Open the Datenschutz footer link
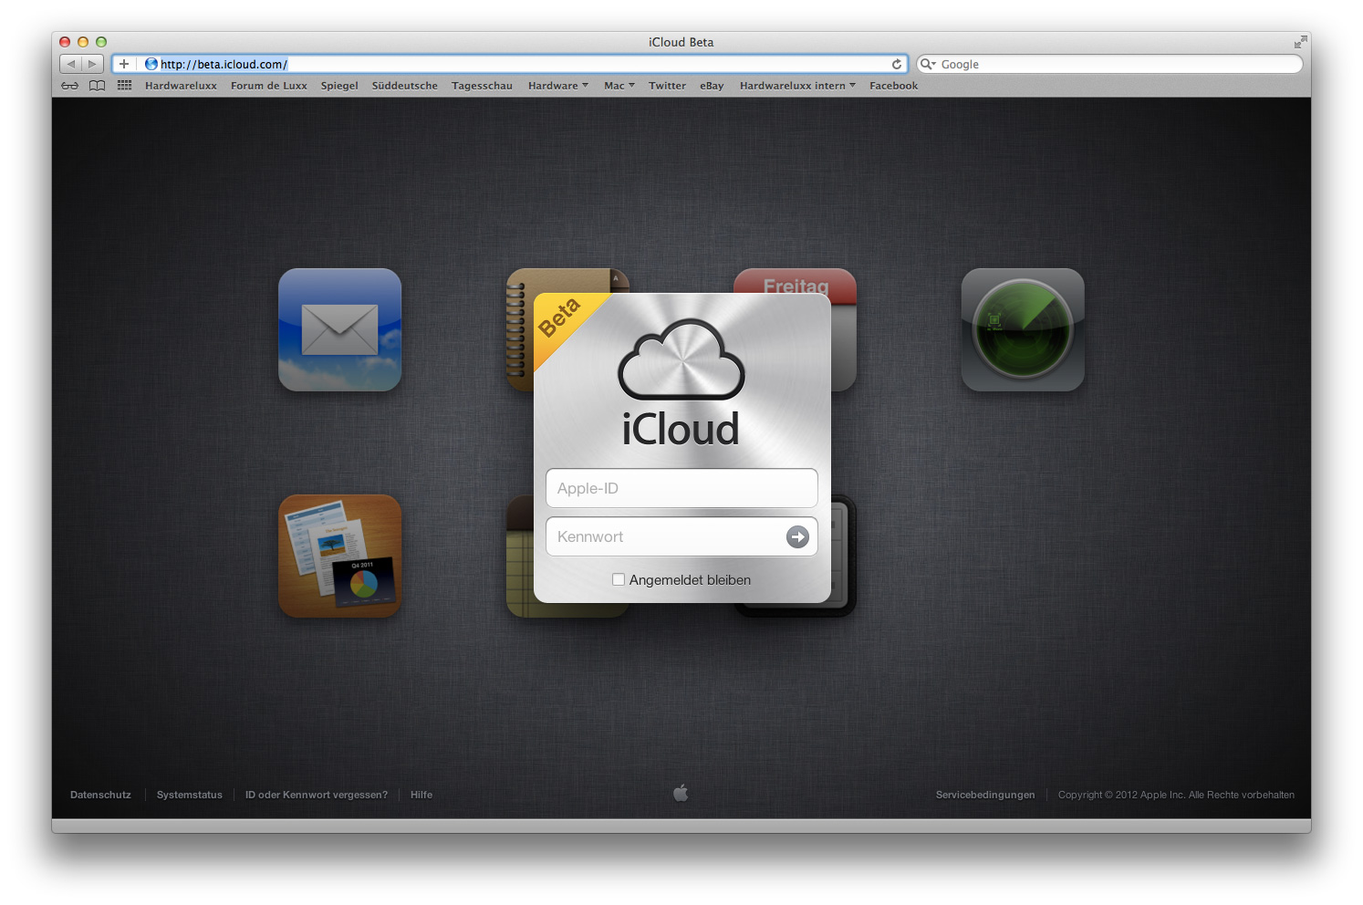Image resolution: width=1363 pixels, height=905 pixels. tap(100, 795)
